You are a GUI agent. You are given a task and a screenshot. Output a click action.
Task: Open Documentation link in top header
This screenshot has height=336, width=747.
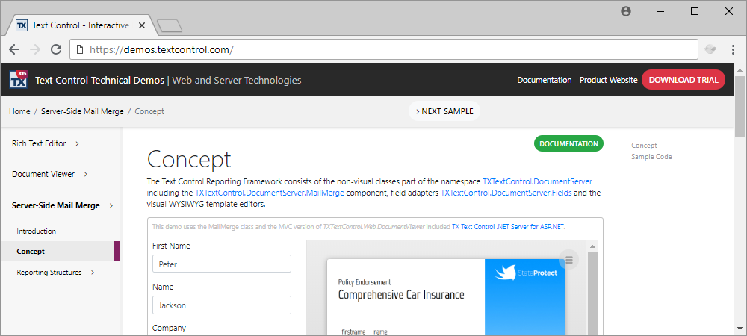pyautogui.click(x=544, y=80)
